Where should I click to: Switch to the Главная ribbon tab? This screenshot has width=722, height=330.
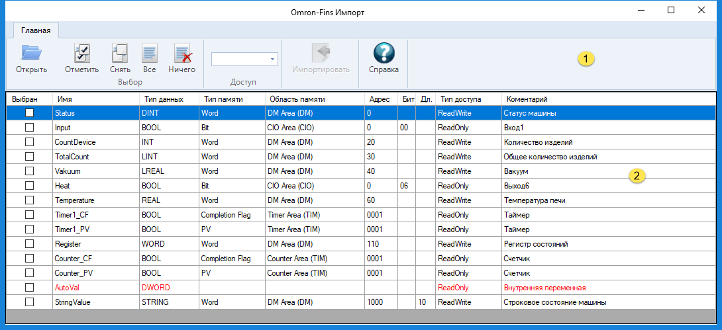point(36,31)
